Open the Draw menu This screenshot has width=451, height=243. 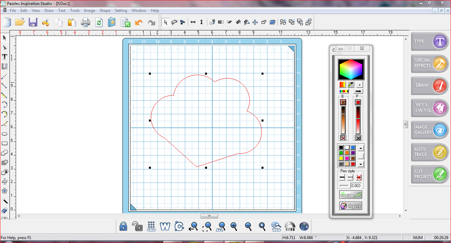point(49,11)
